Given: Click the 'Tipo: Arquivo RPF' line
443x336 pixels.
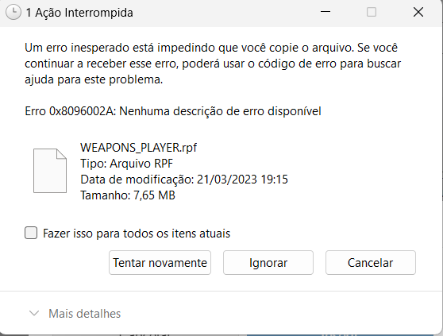Looking at the screenshot, I should tap(126, 164).
